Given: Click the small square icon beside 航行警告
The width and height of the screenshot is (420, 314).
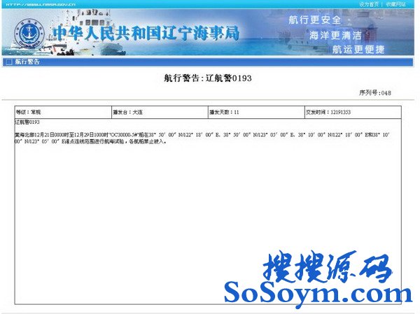Looking at the screenshot, I should point(8,62).
